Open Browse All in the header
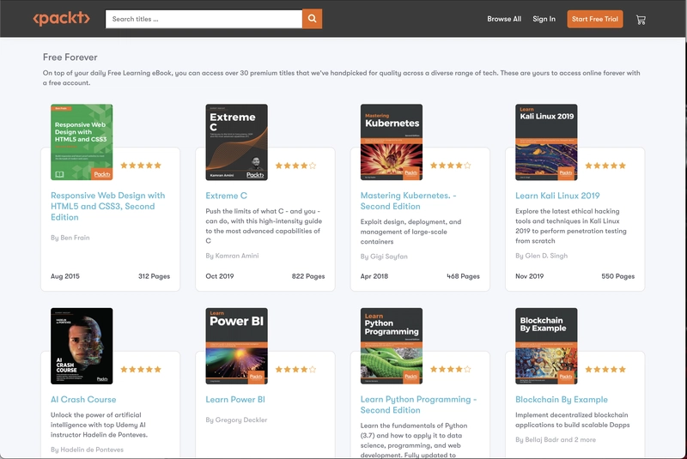 click(x=504, y=19)
